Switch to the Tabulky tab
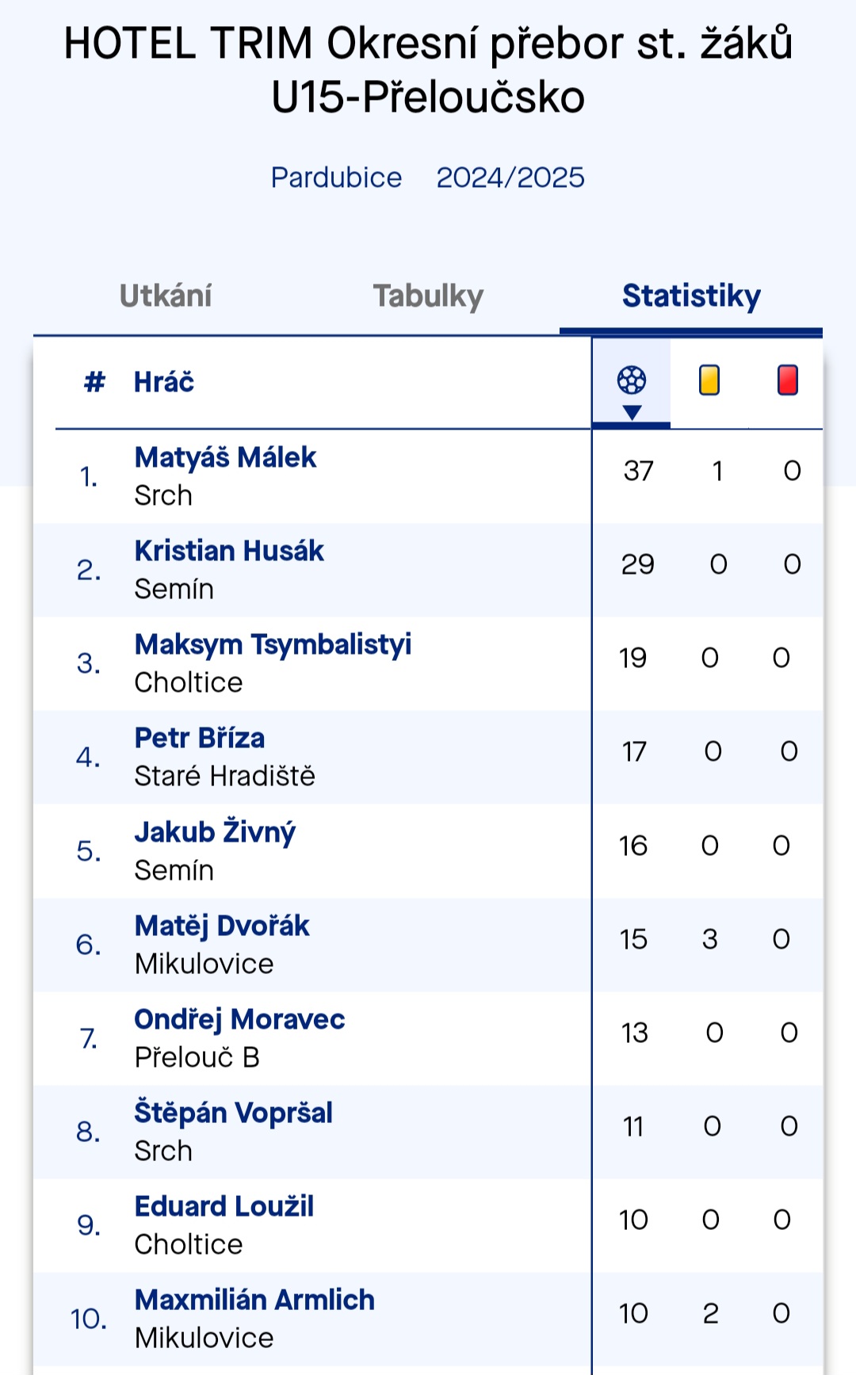This screenshot has width=856, height=1375. pos(428,296)
